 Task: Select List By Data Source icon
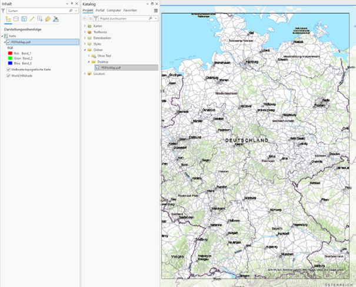(16, 19)
